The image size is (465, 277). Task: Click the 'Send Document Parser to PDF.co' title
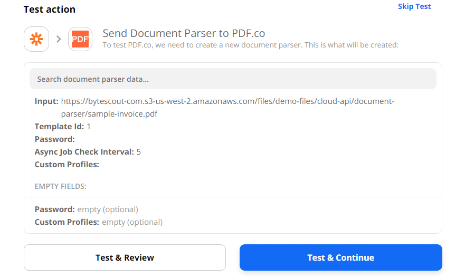click(x=184, y=34)
